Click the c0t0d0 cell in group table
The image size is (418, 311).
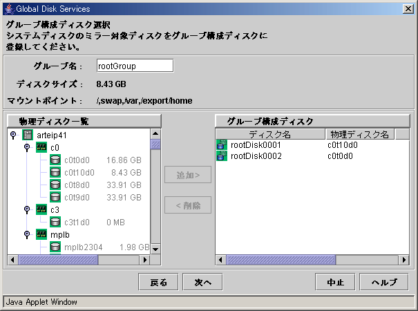pyautogui.click(x=340, y=155)
